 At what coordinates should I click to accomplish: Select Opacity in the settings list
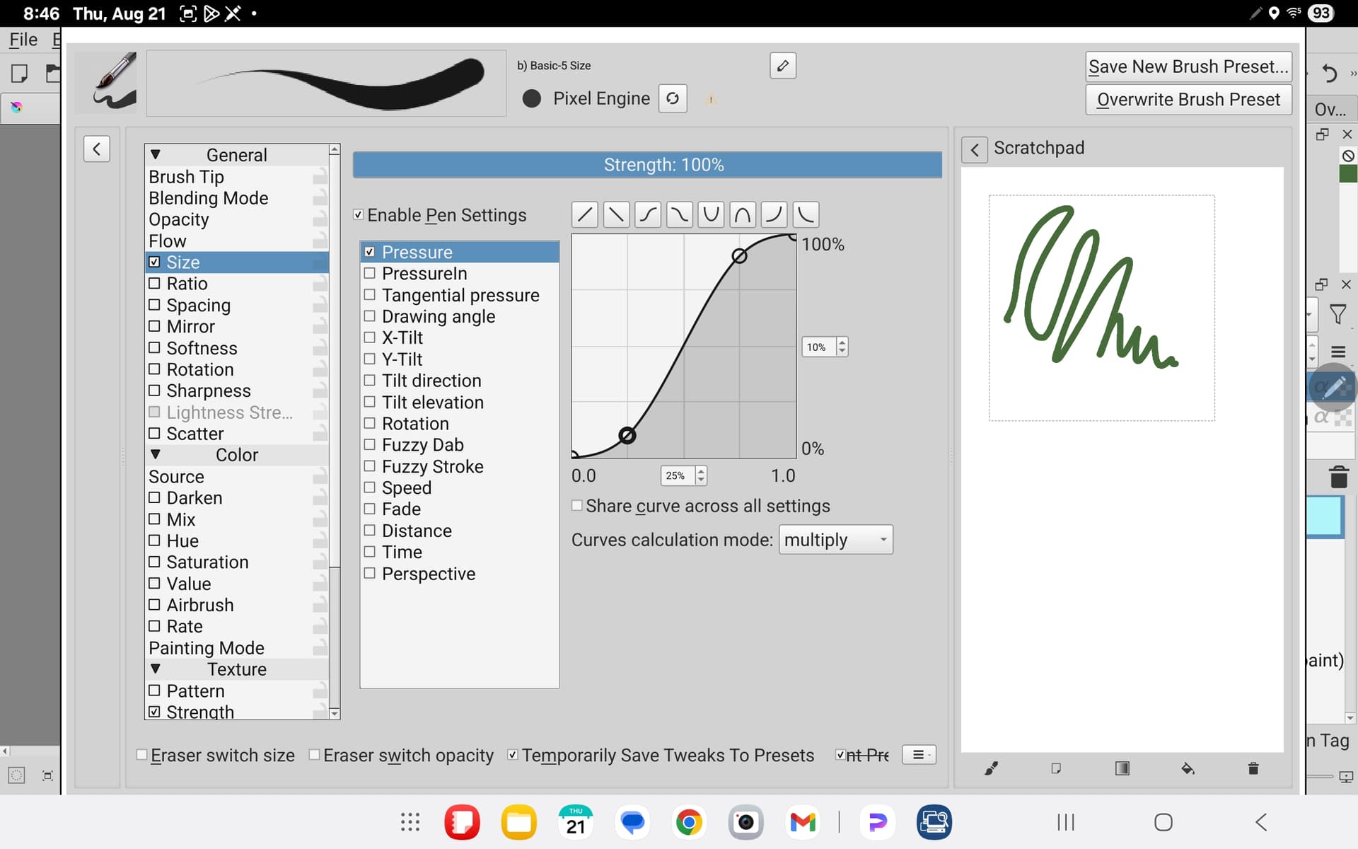[237, 219]
